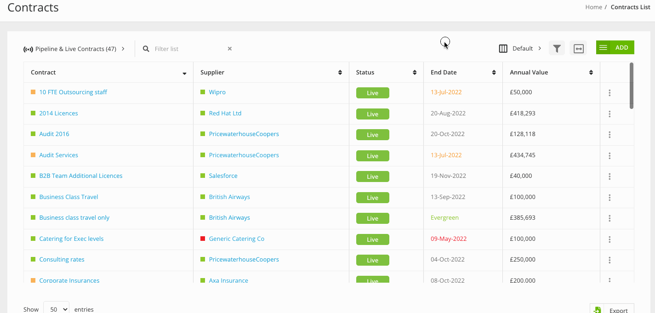Open the 2014 Licences contract
Image resolution: width=655 pixels, height=313 pixels.
click(x=58, y=113)
